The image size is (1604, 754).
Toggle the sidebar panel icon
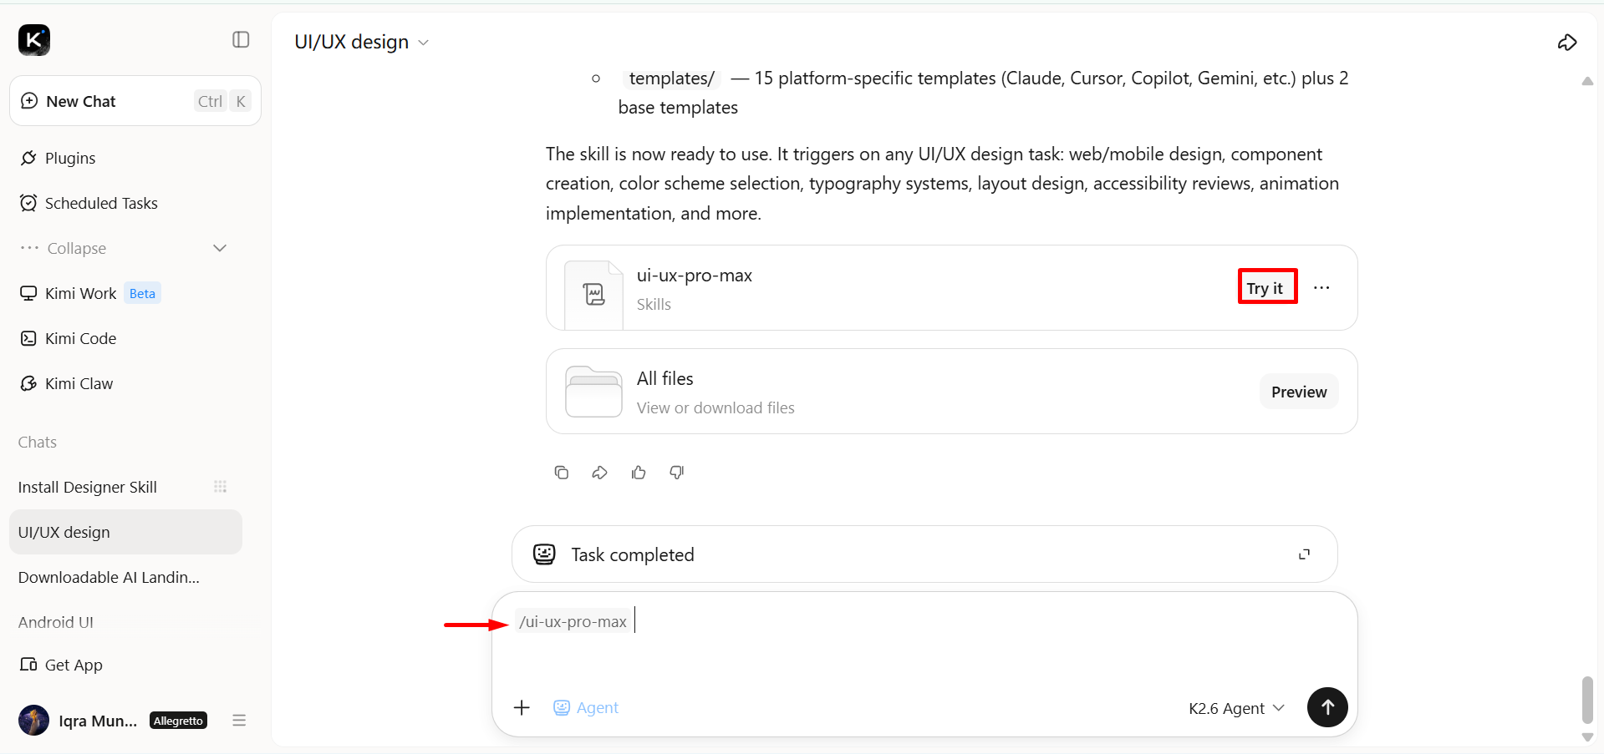pos(241,39)
